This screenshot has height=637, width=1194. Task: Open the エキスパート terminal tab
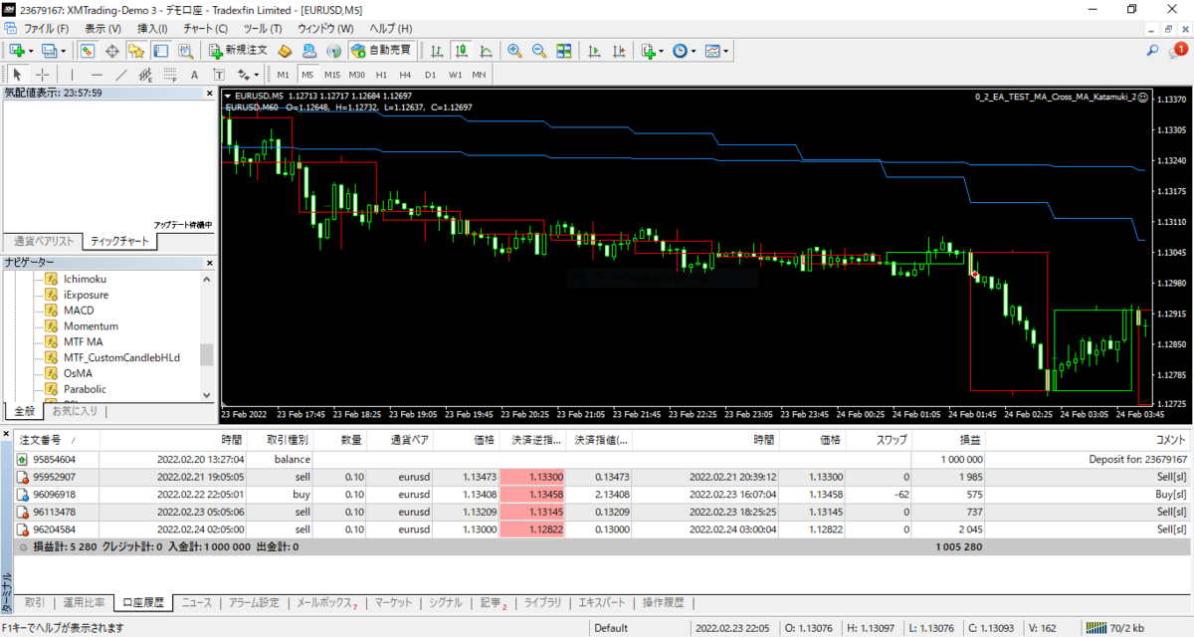pos(603,602)
